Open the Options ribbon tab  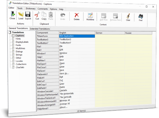pyautogui.click(x=53, y=9)
